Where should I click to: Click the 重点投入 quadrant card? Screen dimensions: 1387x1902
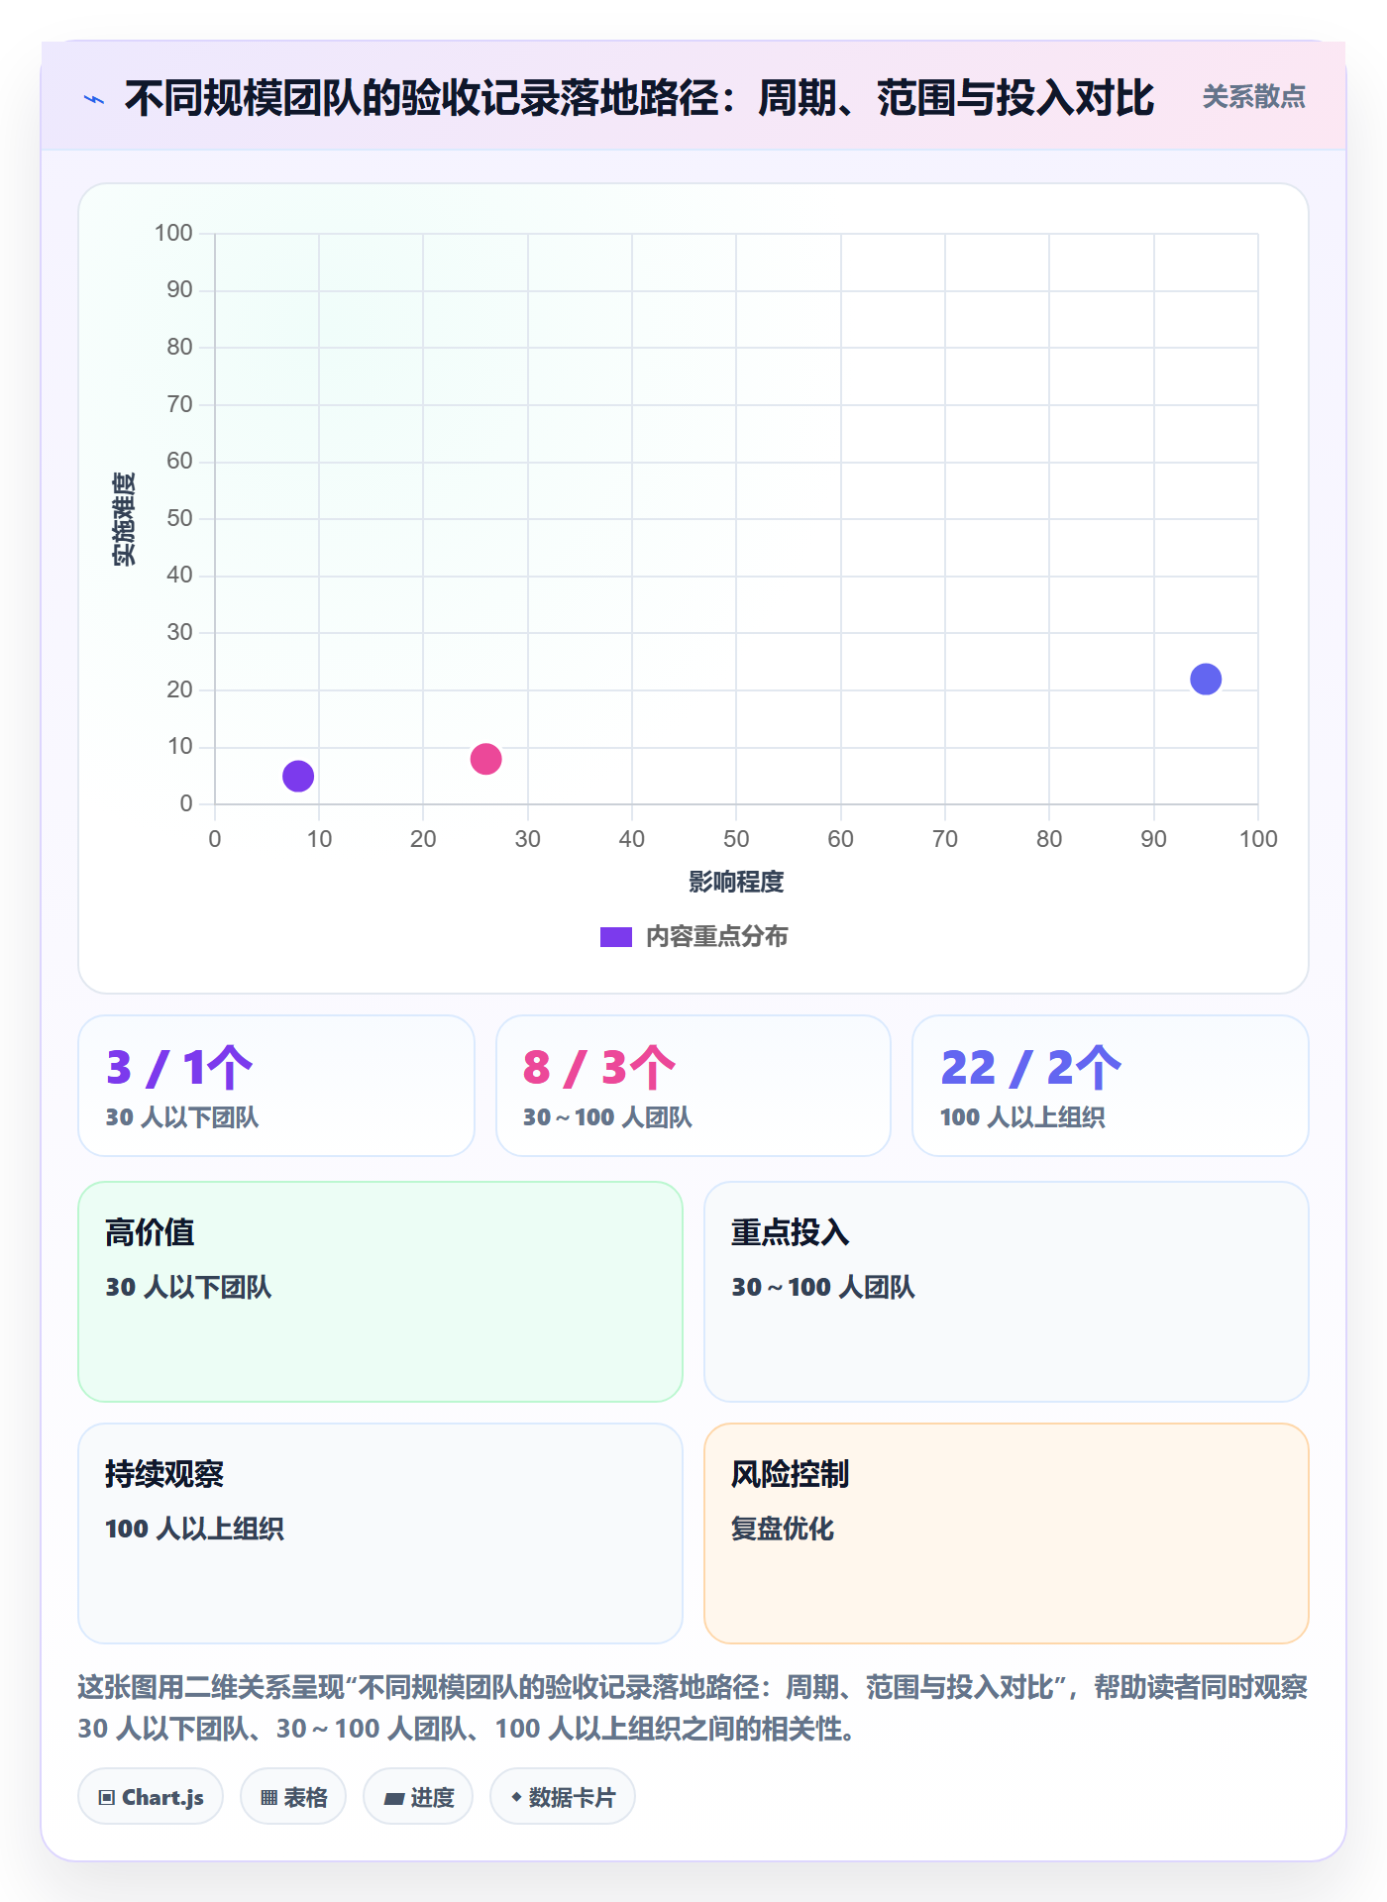[1007, 1292]
